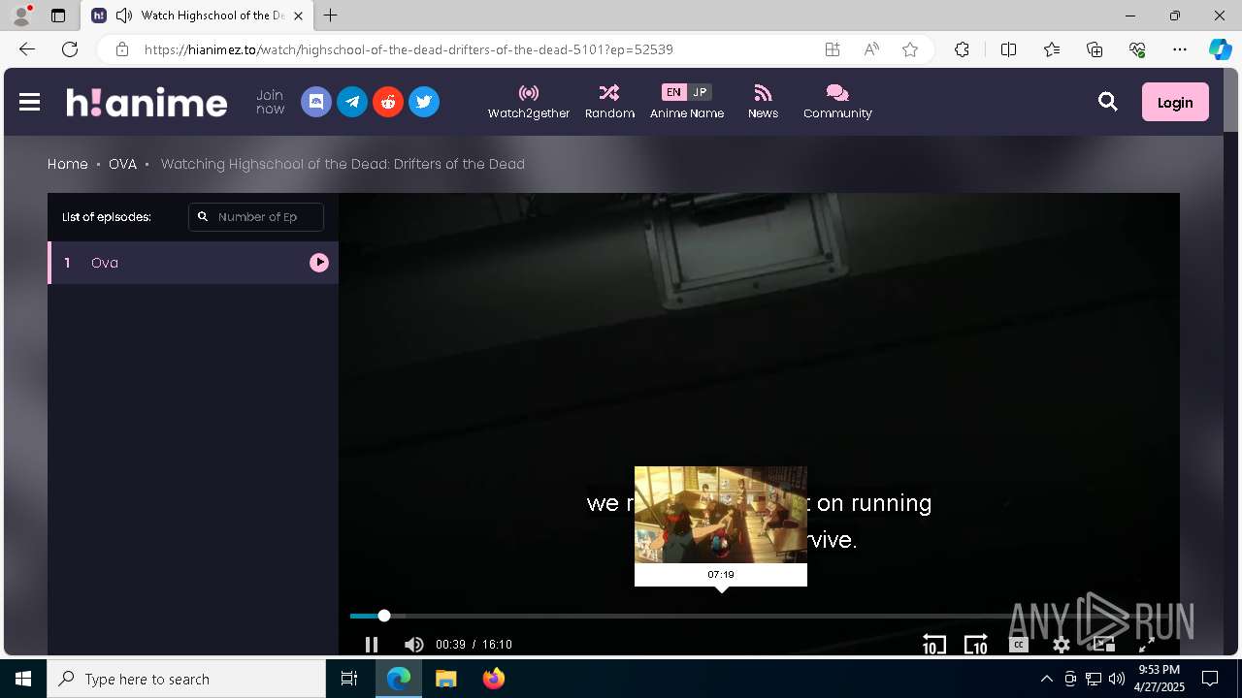The width and height of the screenshot is (1242, 698).
Task: Open Edge Extensions menu
Action: tap(962, 49)
